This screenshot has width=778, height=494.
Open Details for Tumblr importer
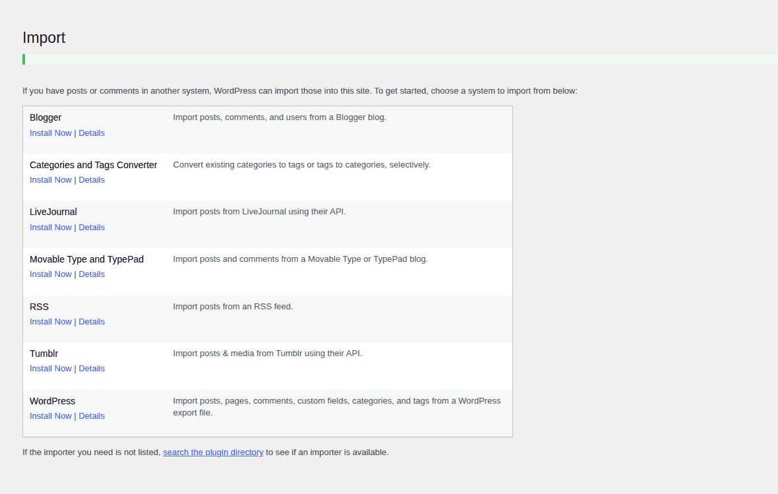click(x=92, y=369)
